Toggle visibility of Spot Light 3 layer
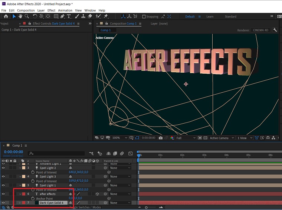 [x=3, y=176]
